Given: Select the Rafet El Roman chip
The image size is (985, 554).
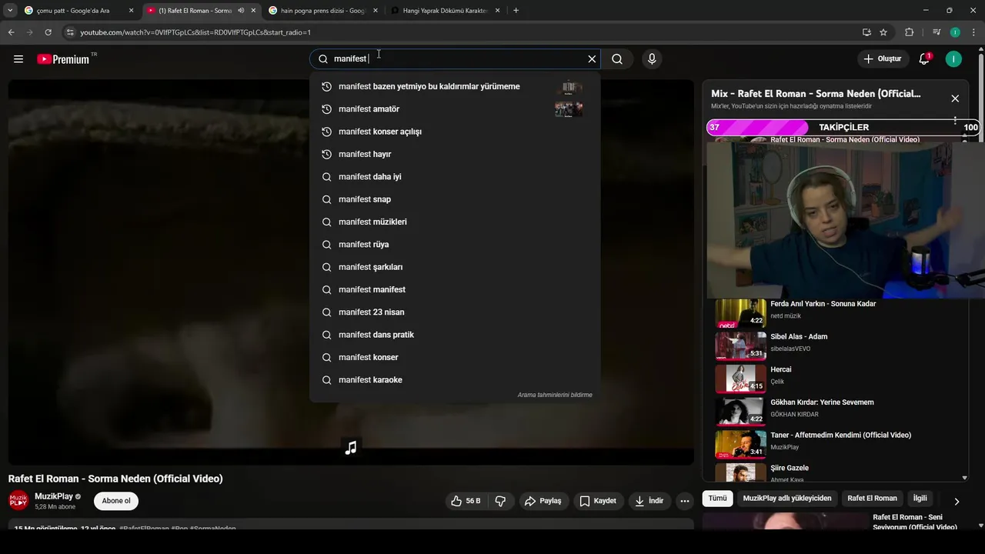Looking at the screenshot, I should point(872,499).
